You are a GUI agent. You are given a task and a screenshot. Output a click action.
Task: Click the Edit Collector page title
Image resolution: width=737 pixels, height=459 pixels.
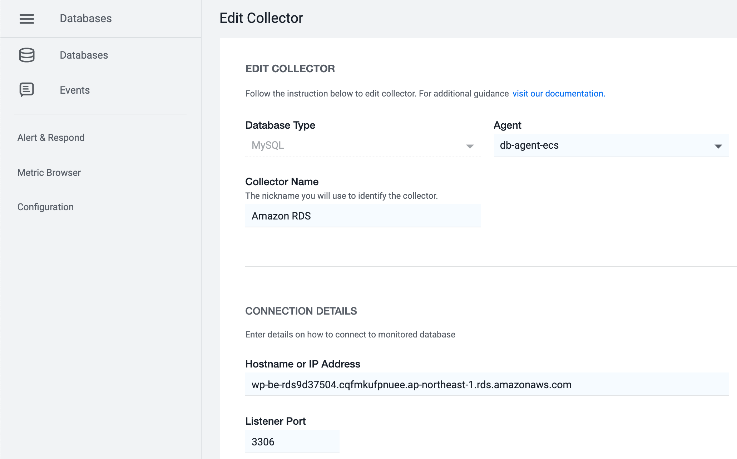[x=261, y=18]
